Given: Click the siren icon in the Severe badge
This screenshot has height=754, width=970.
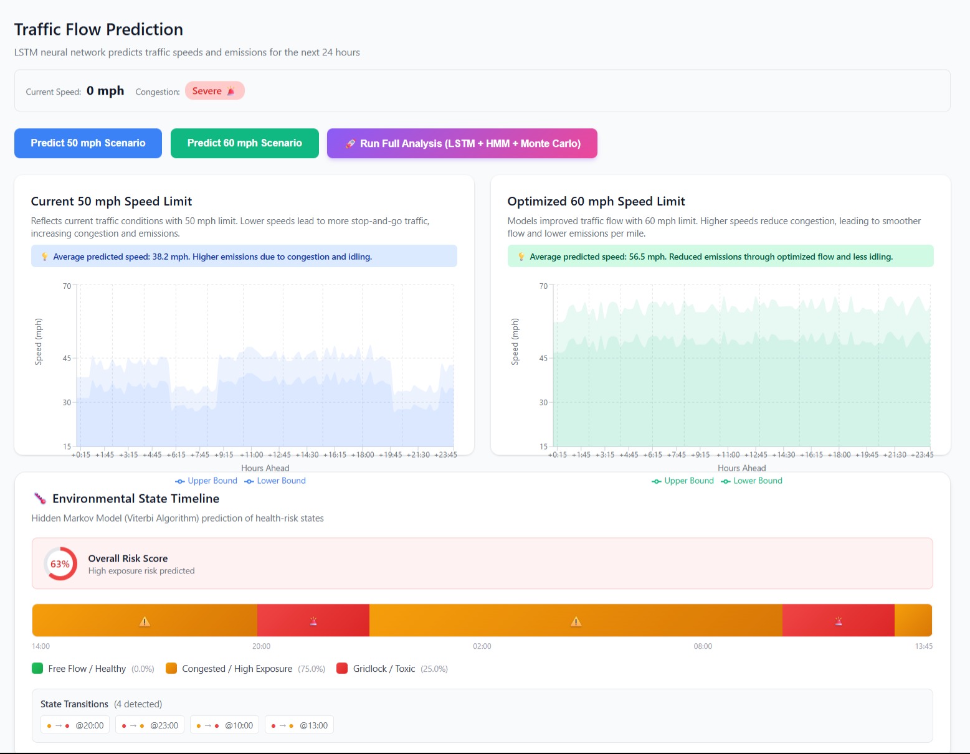Looking at the screenshot, I should [231, 92].
